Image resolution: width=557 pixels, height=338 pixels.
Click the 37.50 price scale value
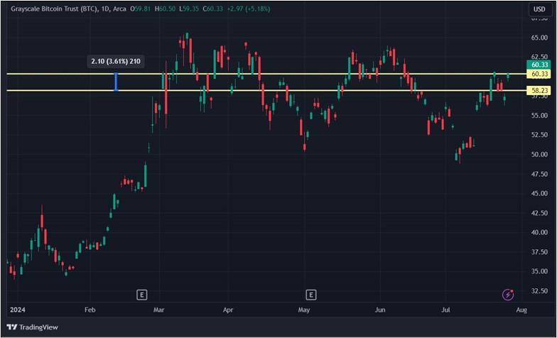coord(539,251)
